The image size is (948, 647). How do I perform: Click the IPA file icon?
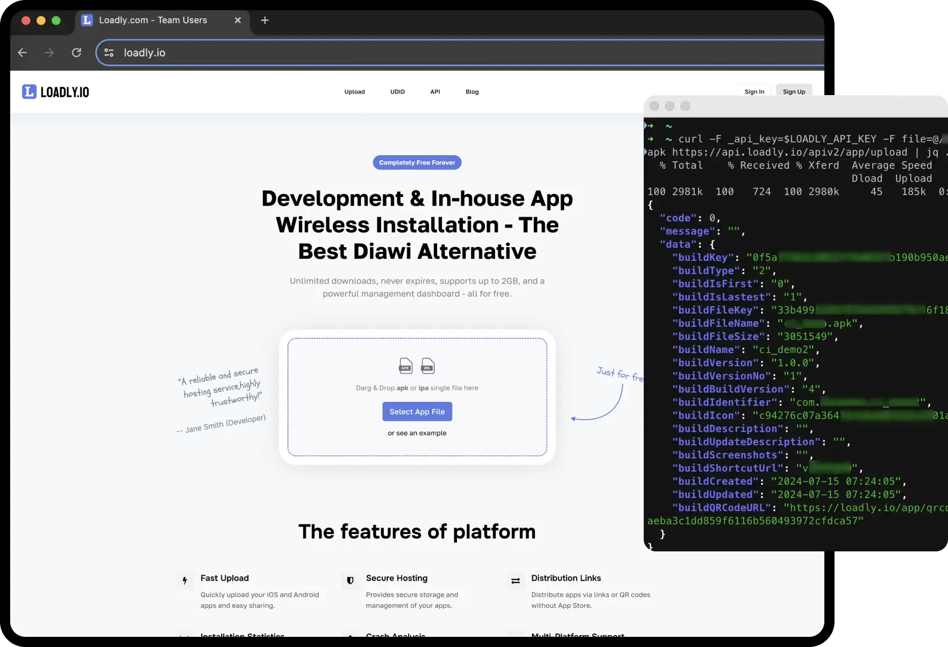428,366
